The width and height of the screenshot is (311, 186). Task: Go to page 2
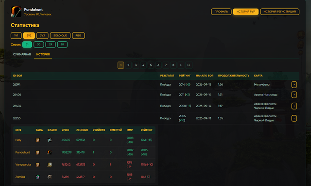point(128,65)
